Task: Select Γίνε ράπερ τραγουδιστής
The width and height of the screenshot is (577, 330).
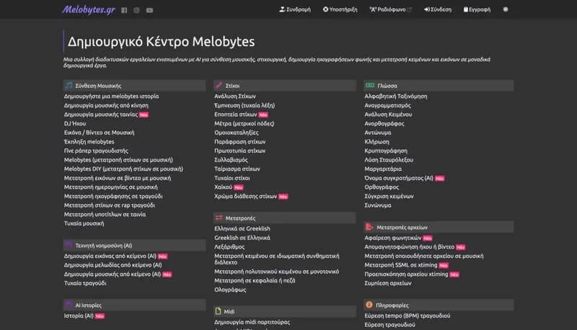Action: 96,151
